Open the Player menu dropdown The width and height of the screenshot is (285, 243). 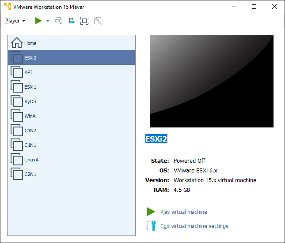click(x=15, y=21)
